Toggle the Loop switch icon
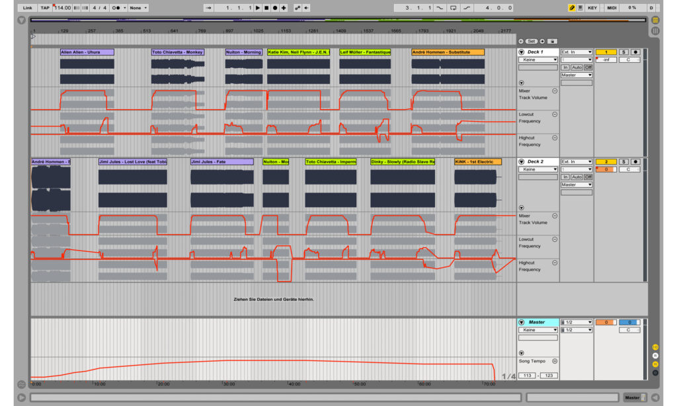This screenshot has width=677, height=406. (454, 8)
